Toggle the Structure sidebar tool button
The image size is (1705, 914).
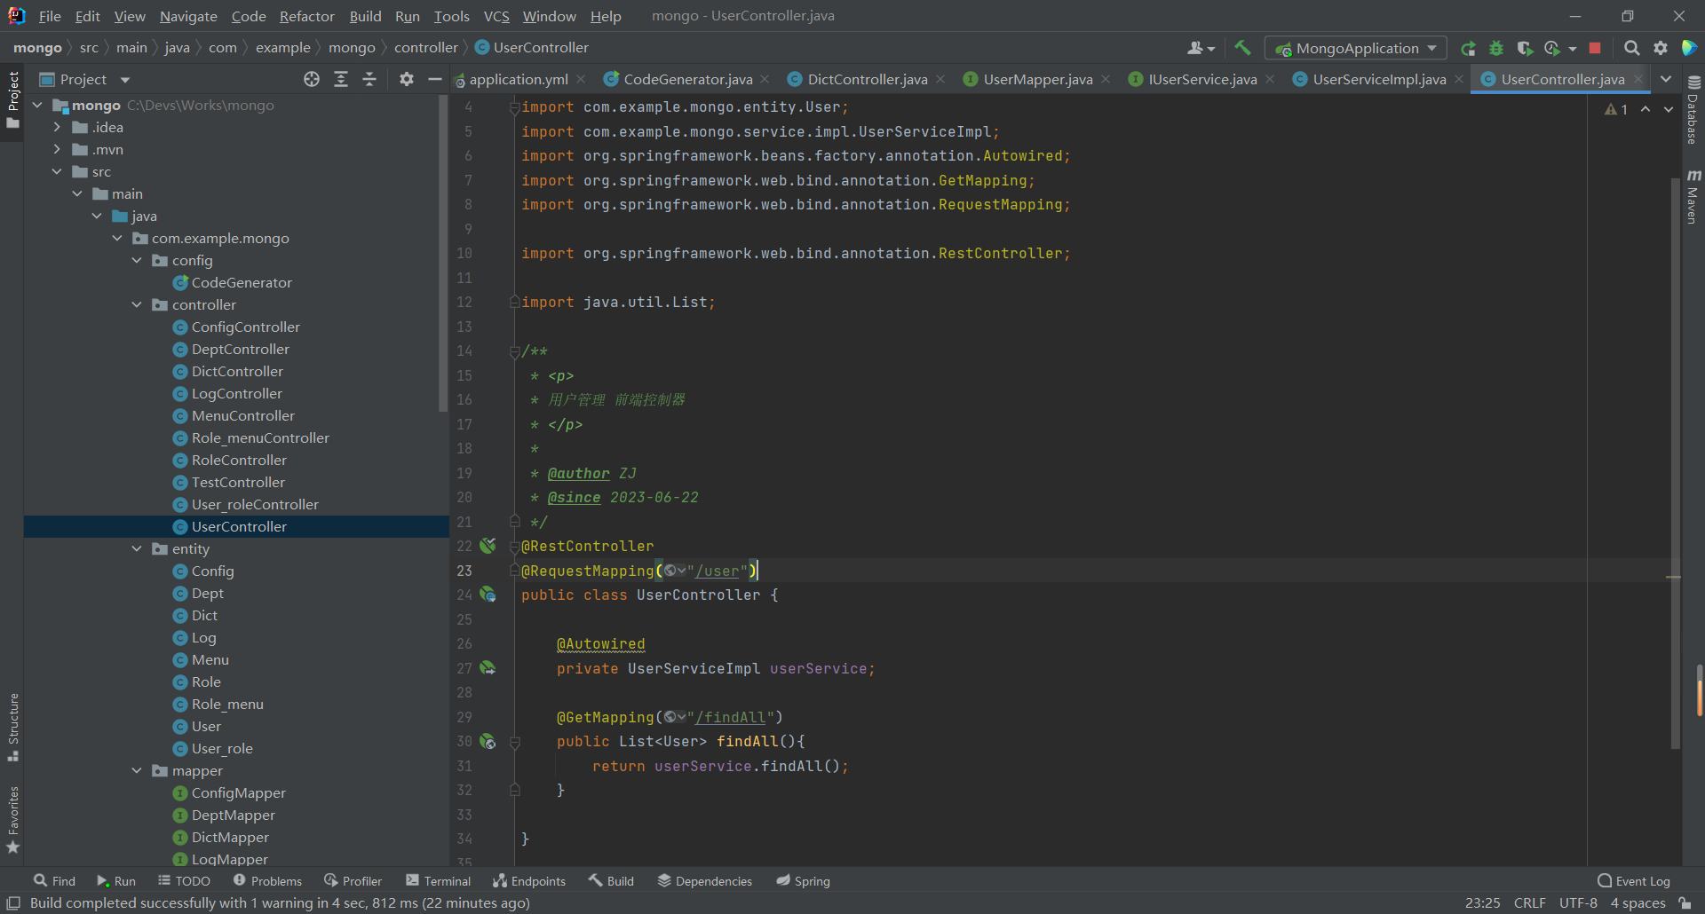pyautogui.click(x=12, y=727)
